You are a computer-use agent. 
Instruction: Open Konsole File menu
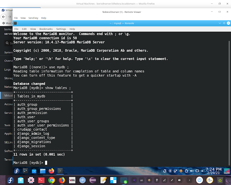(x=16, y=29)
